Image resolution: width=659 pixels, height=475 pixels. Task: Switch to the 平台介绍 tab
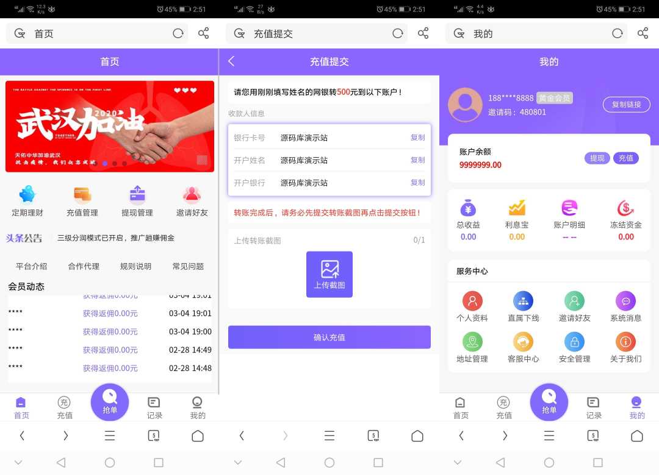click(x=32, y=266)
